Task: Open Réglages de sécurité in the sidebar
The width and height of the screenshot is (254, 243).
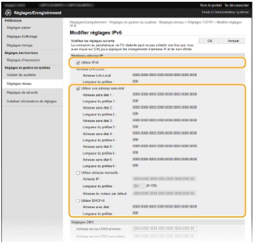Action: click(22, 92)
